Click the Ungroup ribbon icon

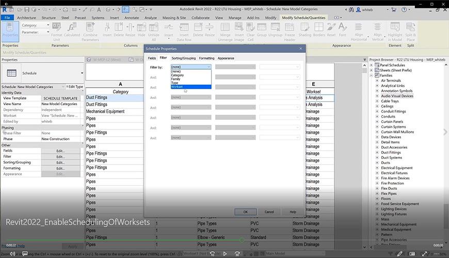point(275,30)
